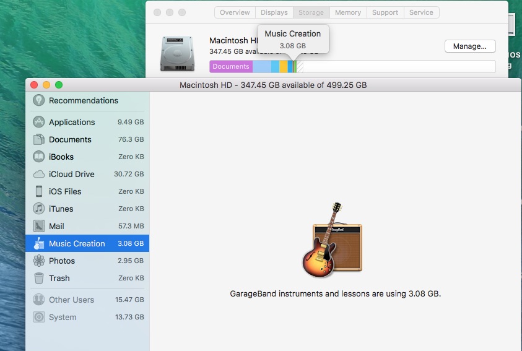Open the iCloud Drive category
Image resolution: width=522 pixels, height=351 pixels.
pyautogui.click(x=87, y=174)
